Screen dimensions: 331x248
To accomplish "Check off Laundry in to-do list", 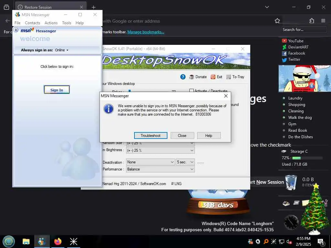I will click(x=284, y=98).
